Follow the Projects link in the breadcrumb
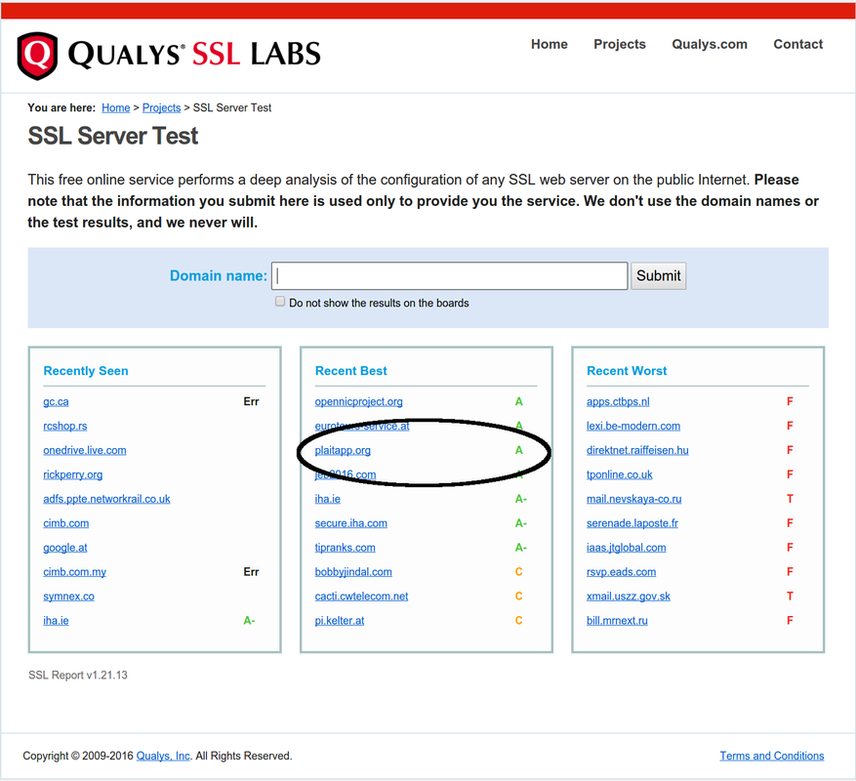This screenshot has height=781, width=856. (162, 107)
